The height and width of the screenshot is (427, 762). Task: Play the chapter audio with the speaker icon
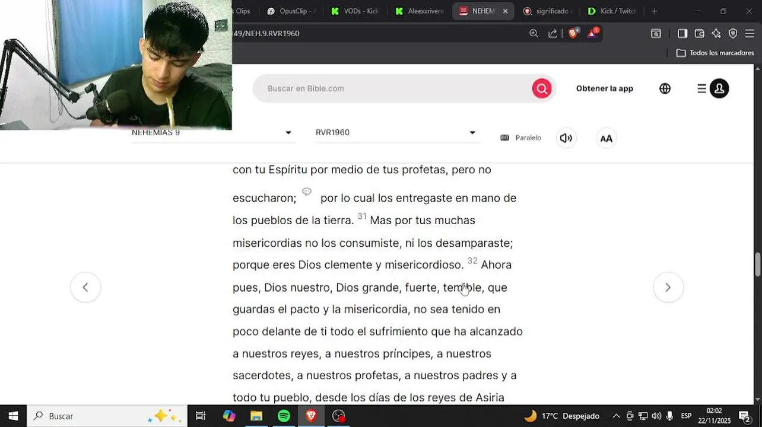[x=566, y=138]
